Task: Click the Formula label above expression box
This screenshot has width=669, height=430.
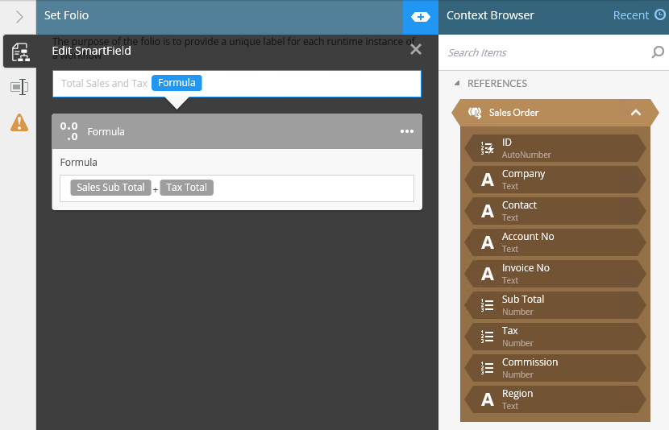Action: pos(78,163)
